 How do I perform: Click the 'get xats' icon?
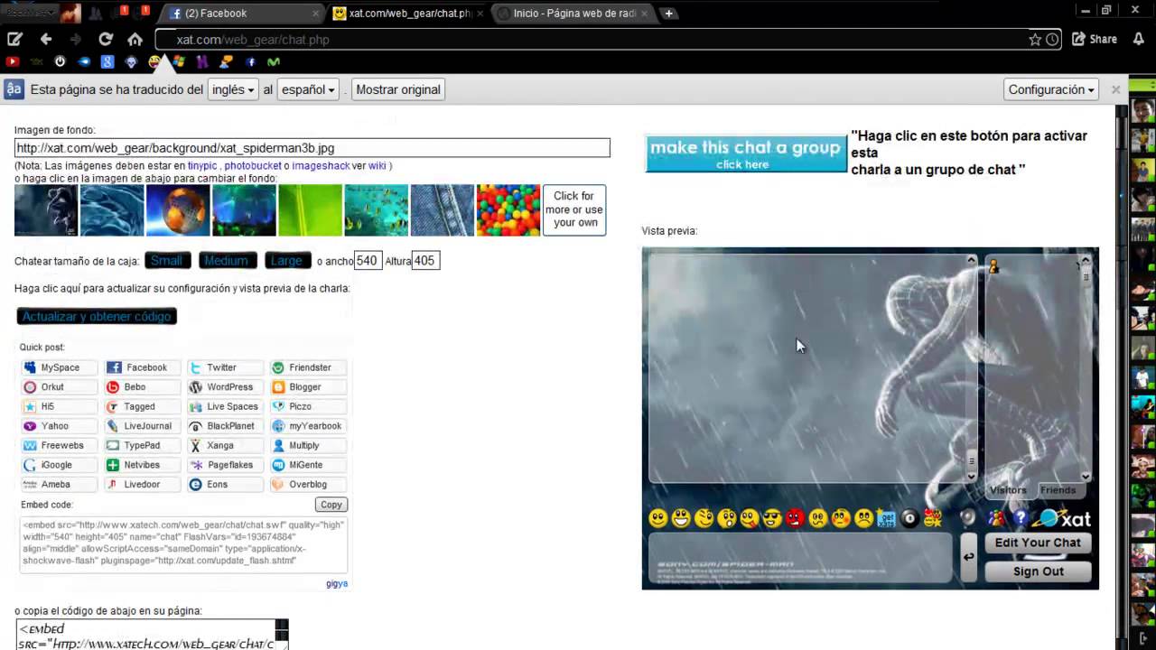click(x=886, y=518)
